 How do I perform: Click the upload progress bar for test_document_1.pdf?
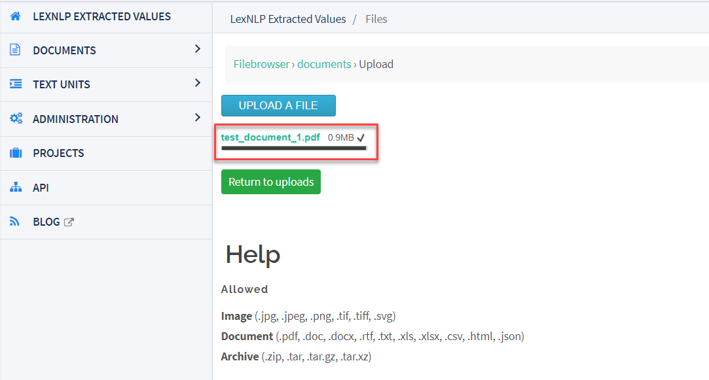point(294,148)
